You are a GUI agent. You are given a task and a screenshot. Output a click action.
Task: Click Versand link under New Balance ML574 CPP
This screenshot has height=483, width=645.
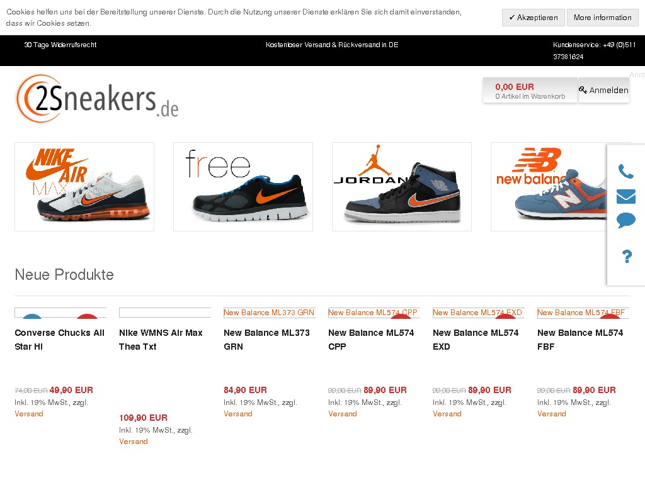[x=342, y=414]
